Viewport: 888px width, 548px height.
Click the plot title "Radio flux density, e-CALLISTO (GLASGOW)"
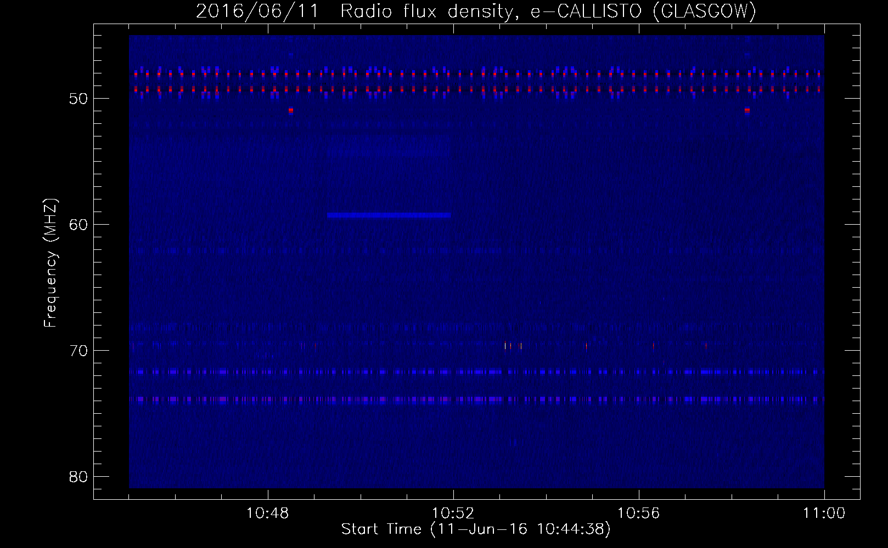548,11
